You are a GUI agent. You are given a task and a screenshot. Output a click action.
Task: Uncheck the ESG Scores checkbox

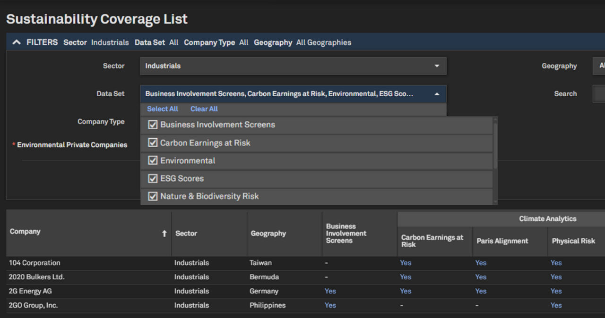click(x=153, y=178)
